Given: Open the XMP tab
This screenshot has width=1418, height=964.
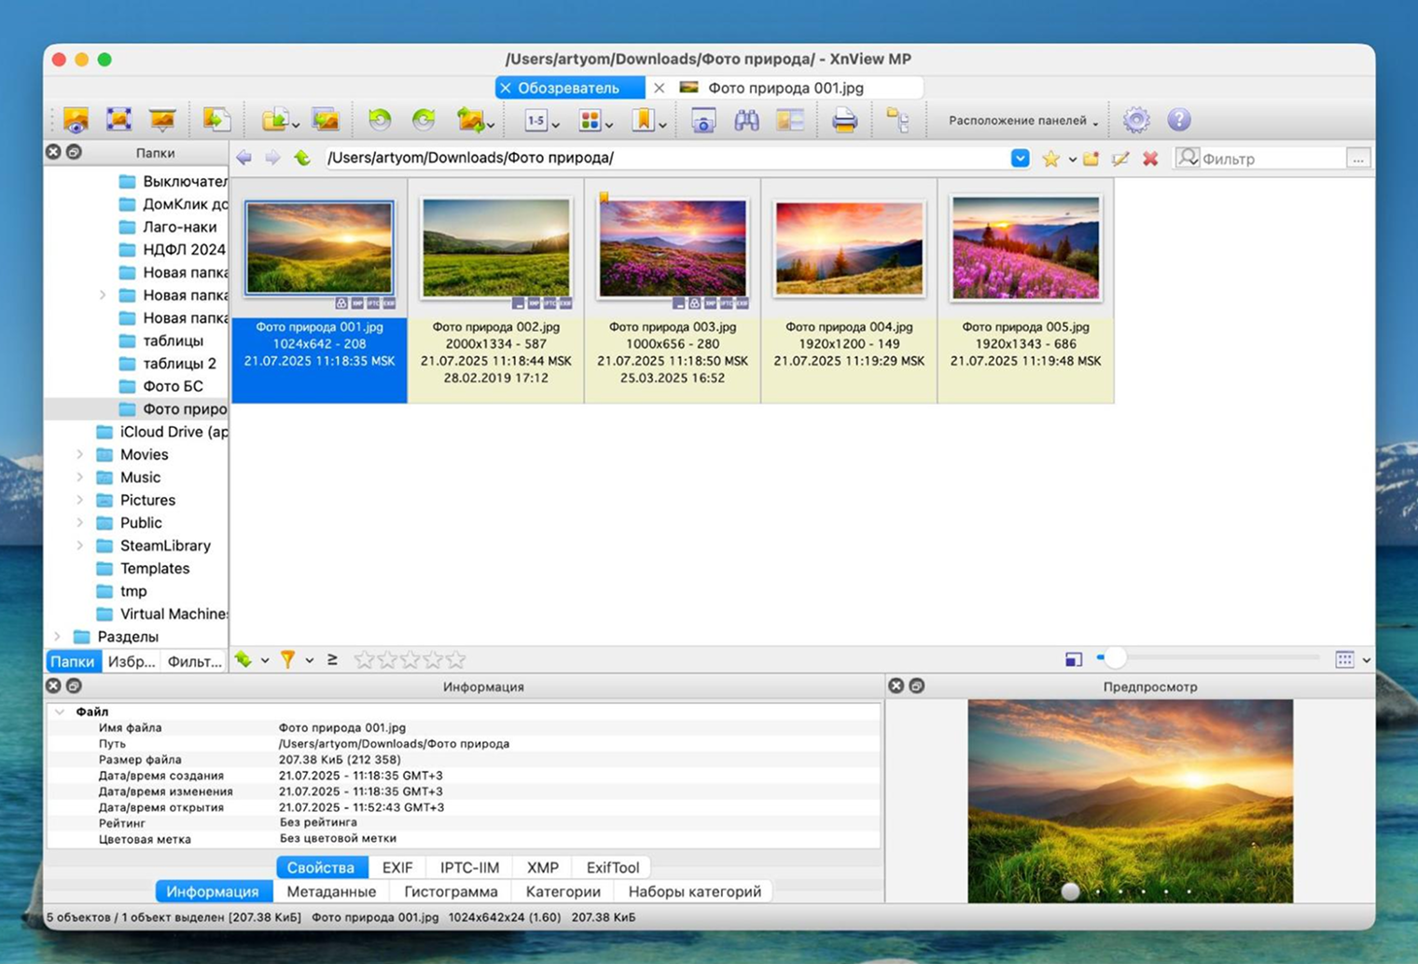Looking at the screenshot, I should (x=543, y=867).
